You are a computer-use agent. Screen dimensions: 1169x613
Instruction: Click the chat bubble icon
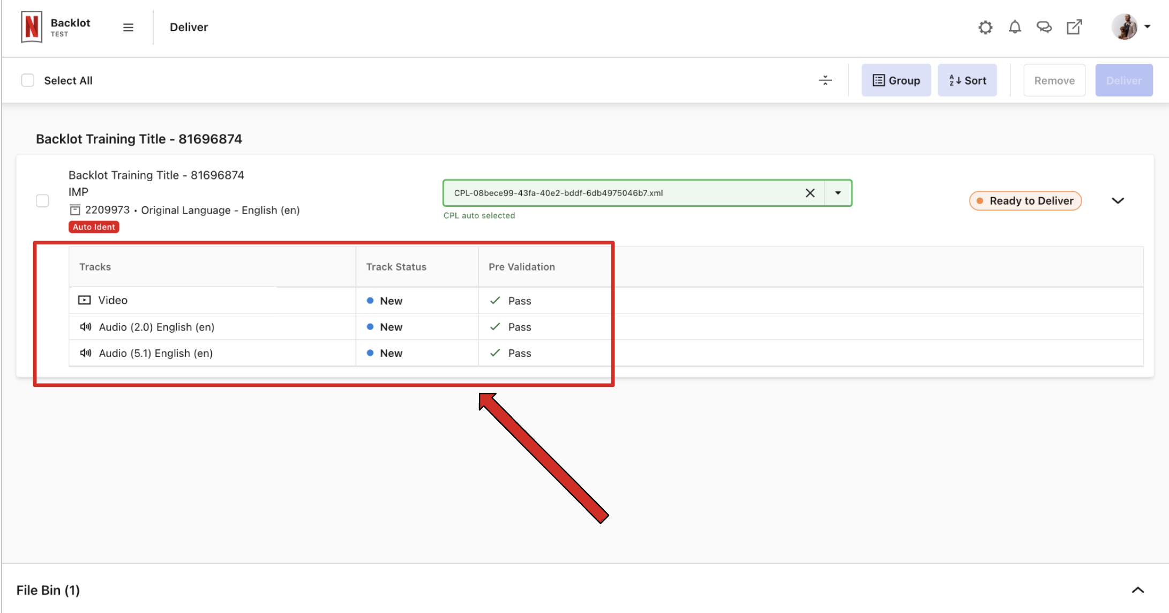(1045, 27)
